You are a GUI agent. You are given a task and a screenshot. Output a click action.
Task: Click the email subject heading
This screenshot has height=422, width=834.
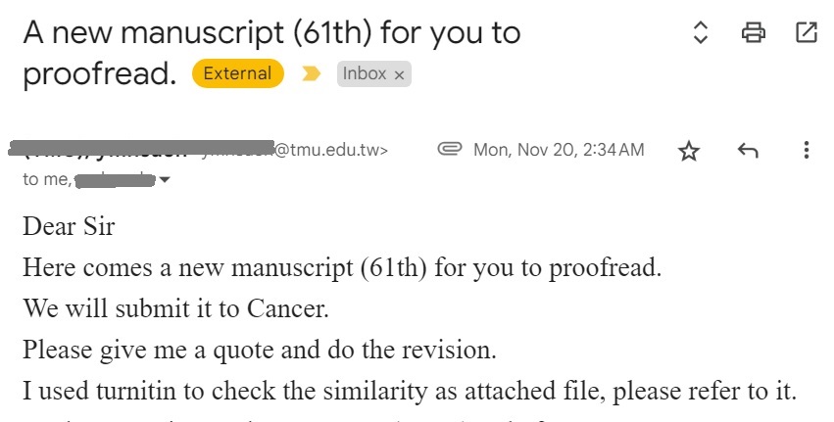271,33
